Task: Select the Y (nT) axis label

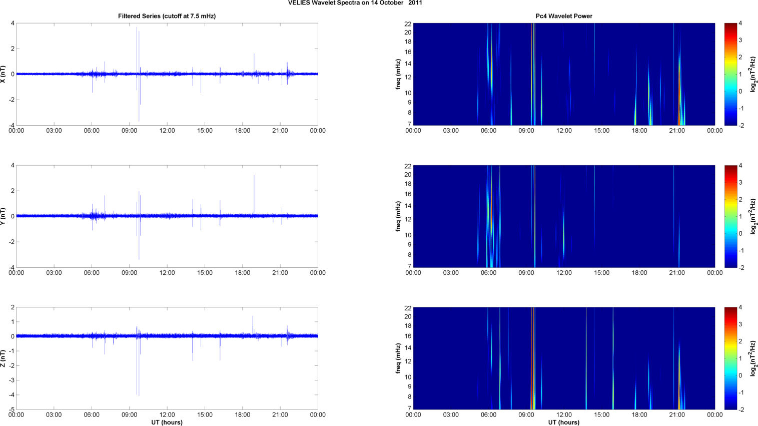Action: (x=4, y=216)
